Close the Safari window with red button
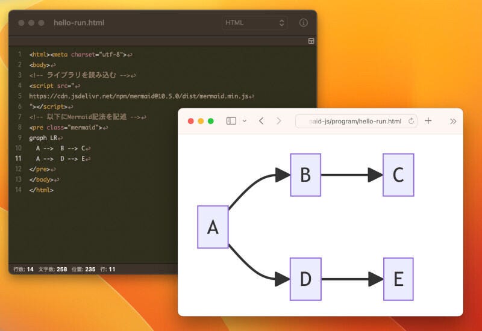The width and height of the screenshot is (482, 331). (190, 121)
